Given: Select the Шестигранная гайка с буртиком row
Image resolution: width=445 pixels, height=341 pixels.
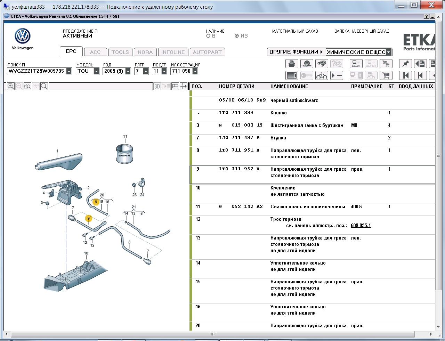Looking at the screenshot, I should [x=313, y=125].
